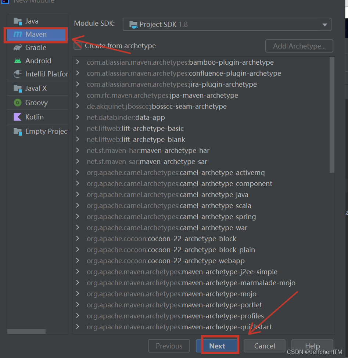This screenshot has height=358, width=348.
Task: Click the Help button
Action: click(x=312, y=346)
